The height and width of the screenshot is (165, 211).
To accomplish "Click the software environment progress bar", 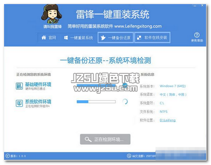I will coord(96,102).
